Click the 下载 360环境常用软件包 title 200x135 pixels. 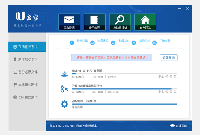[x=87, y=86]
